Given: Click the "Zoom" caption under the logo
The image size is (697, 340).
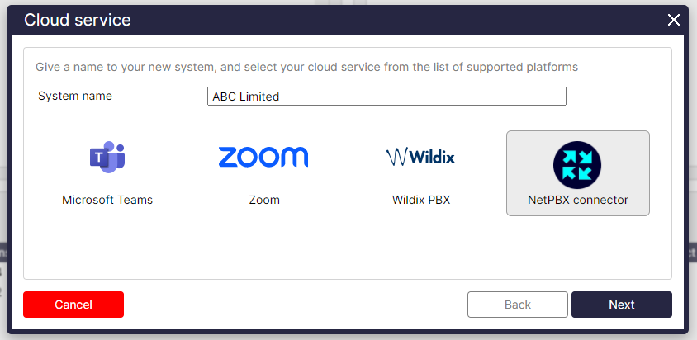Looking at the screenshot, I should [x=264, y=200].
